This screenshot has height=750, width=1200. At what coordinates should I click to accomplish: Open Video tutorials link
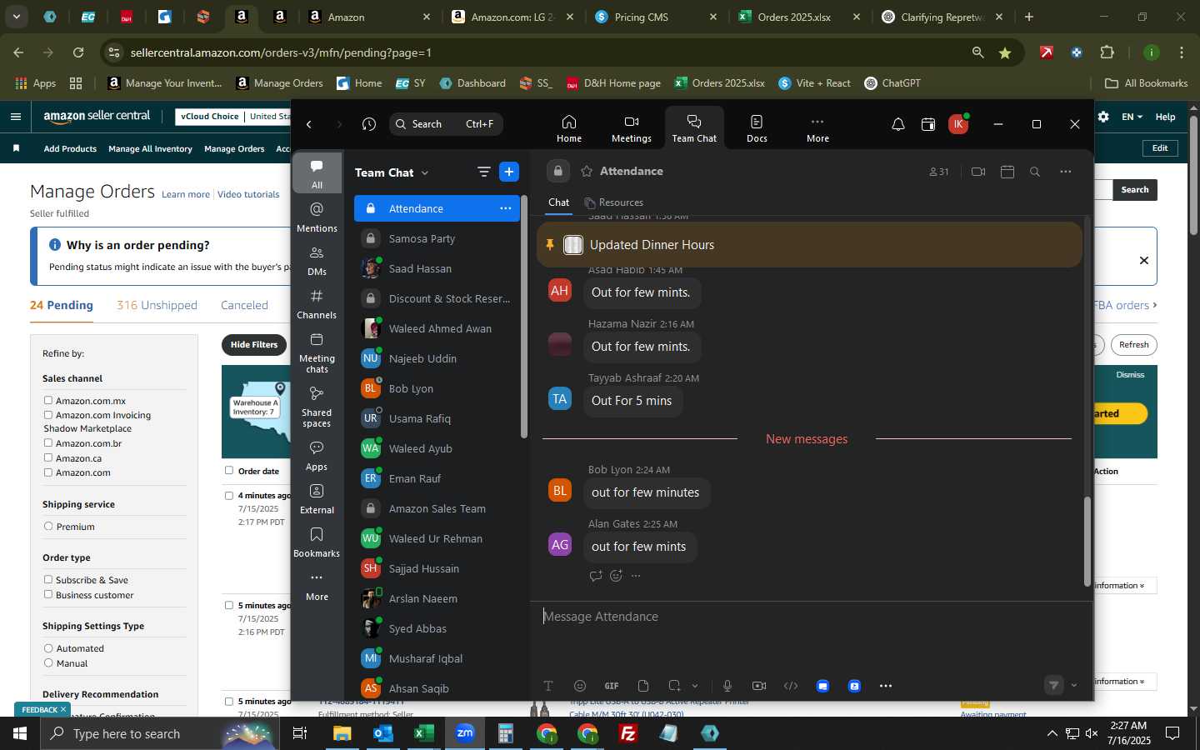click(x=248, y=194)
